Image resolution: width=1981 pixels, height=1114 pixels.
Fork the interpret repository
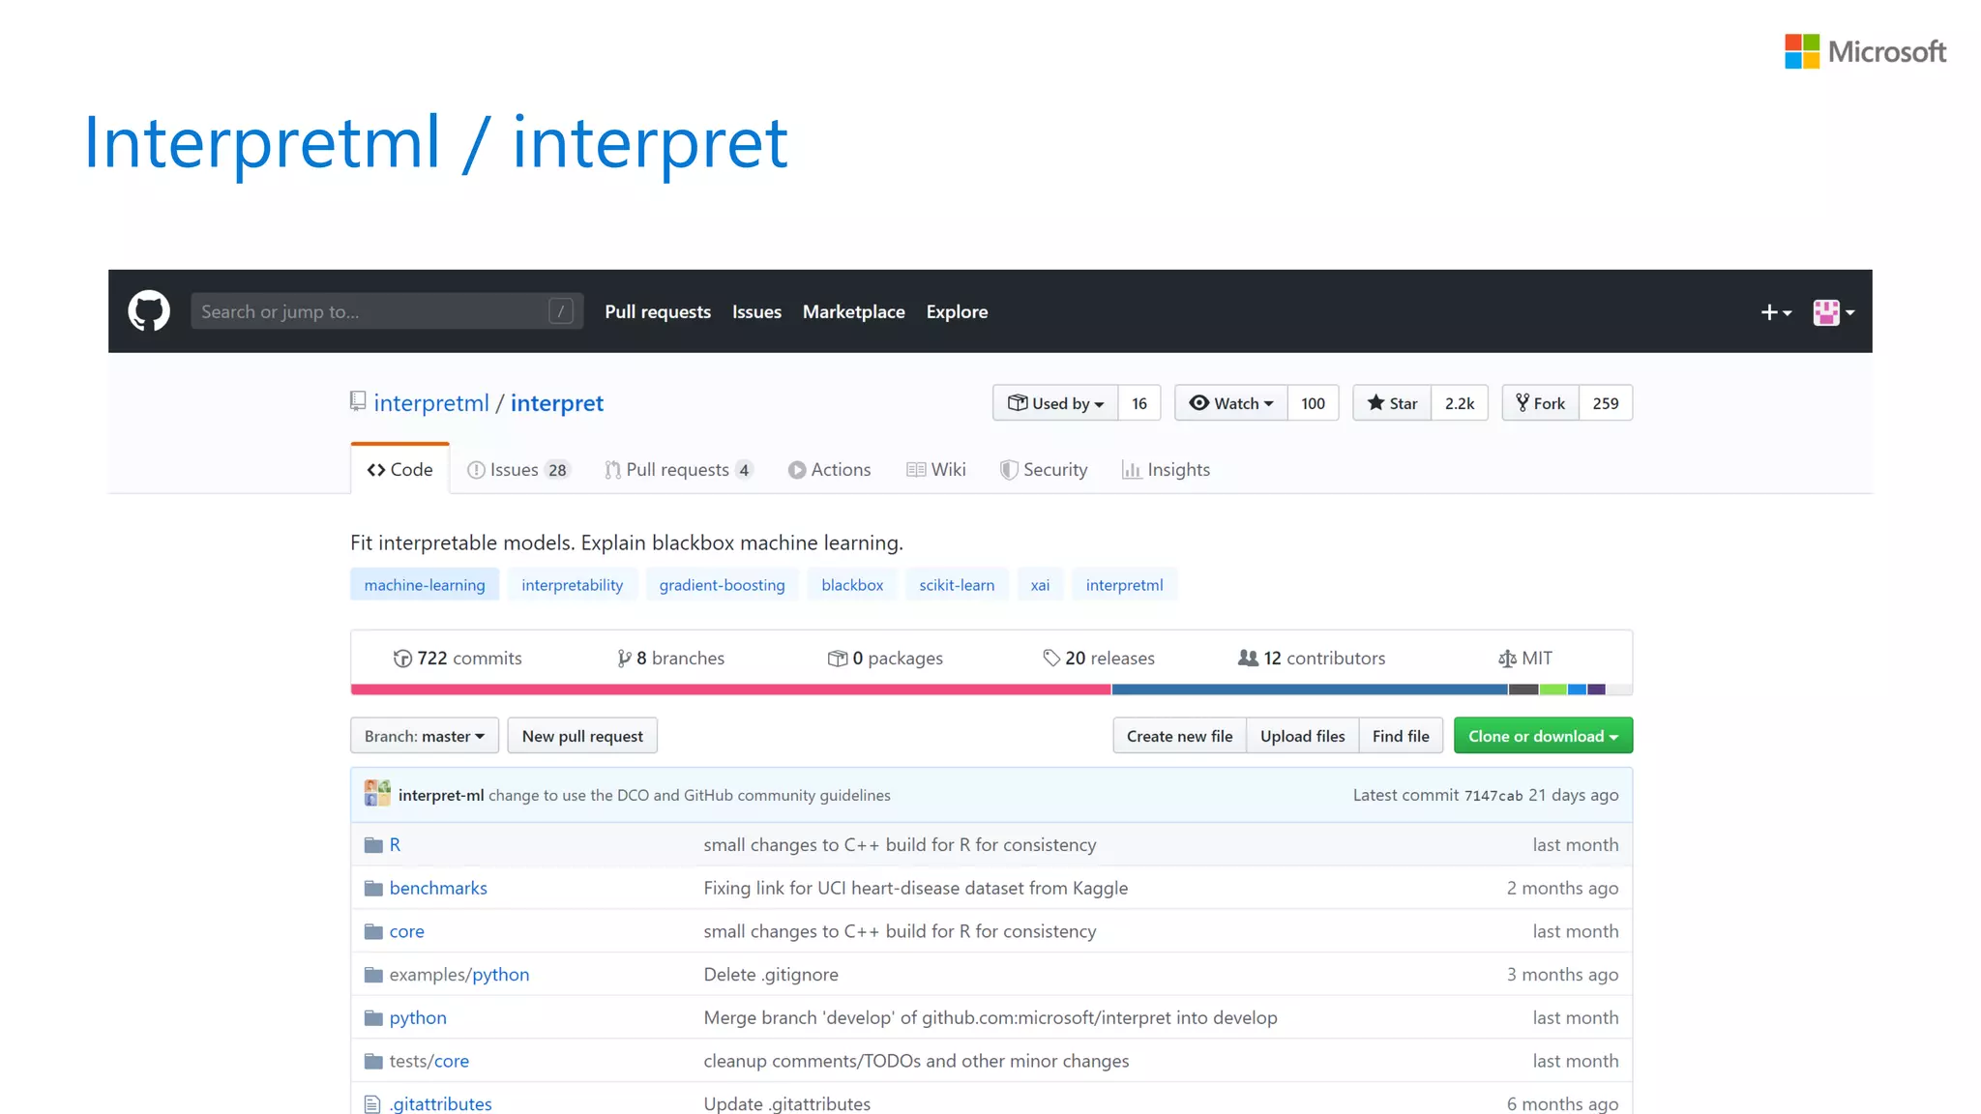(x=1541, y=403)
